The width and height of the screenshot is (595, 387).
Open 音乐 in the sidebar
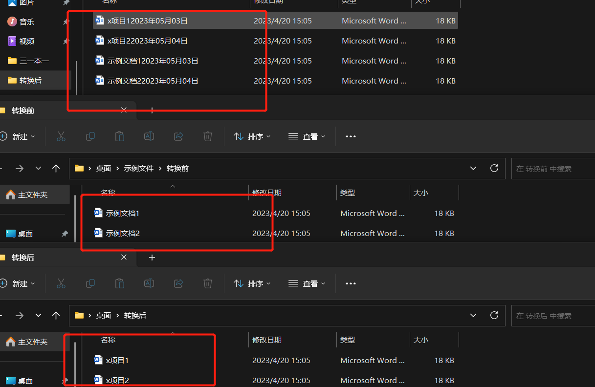click(x=27, y=21)
